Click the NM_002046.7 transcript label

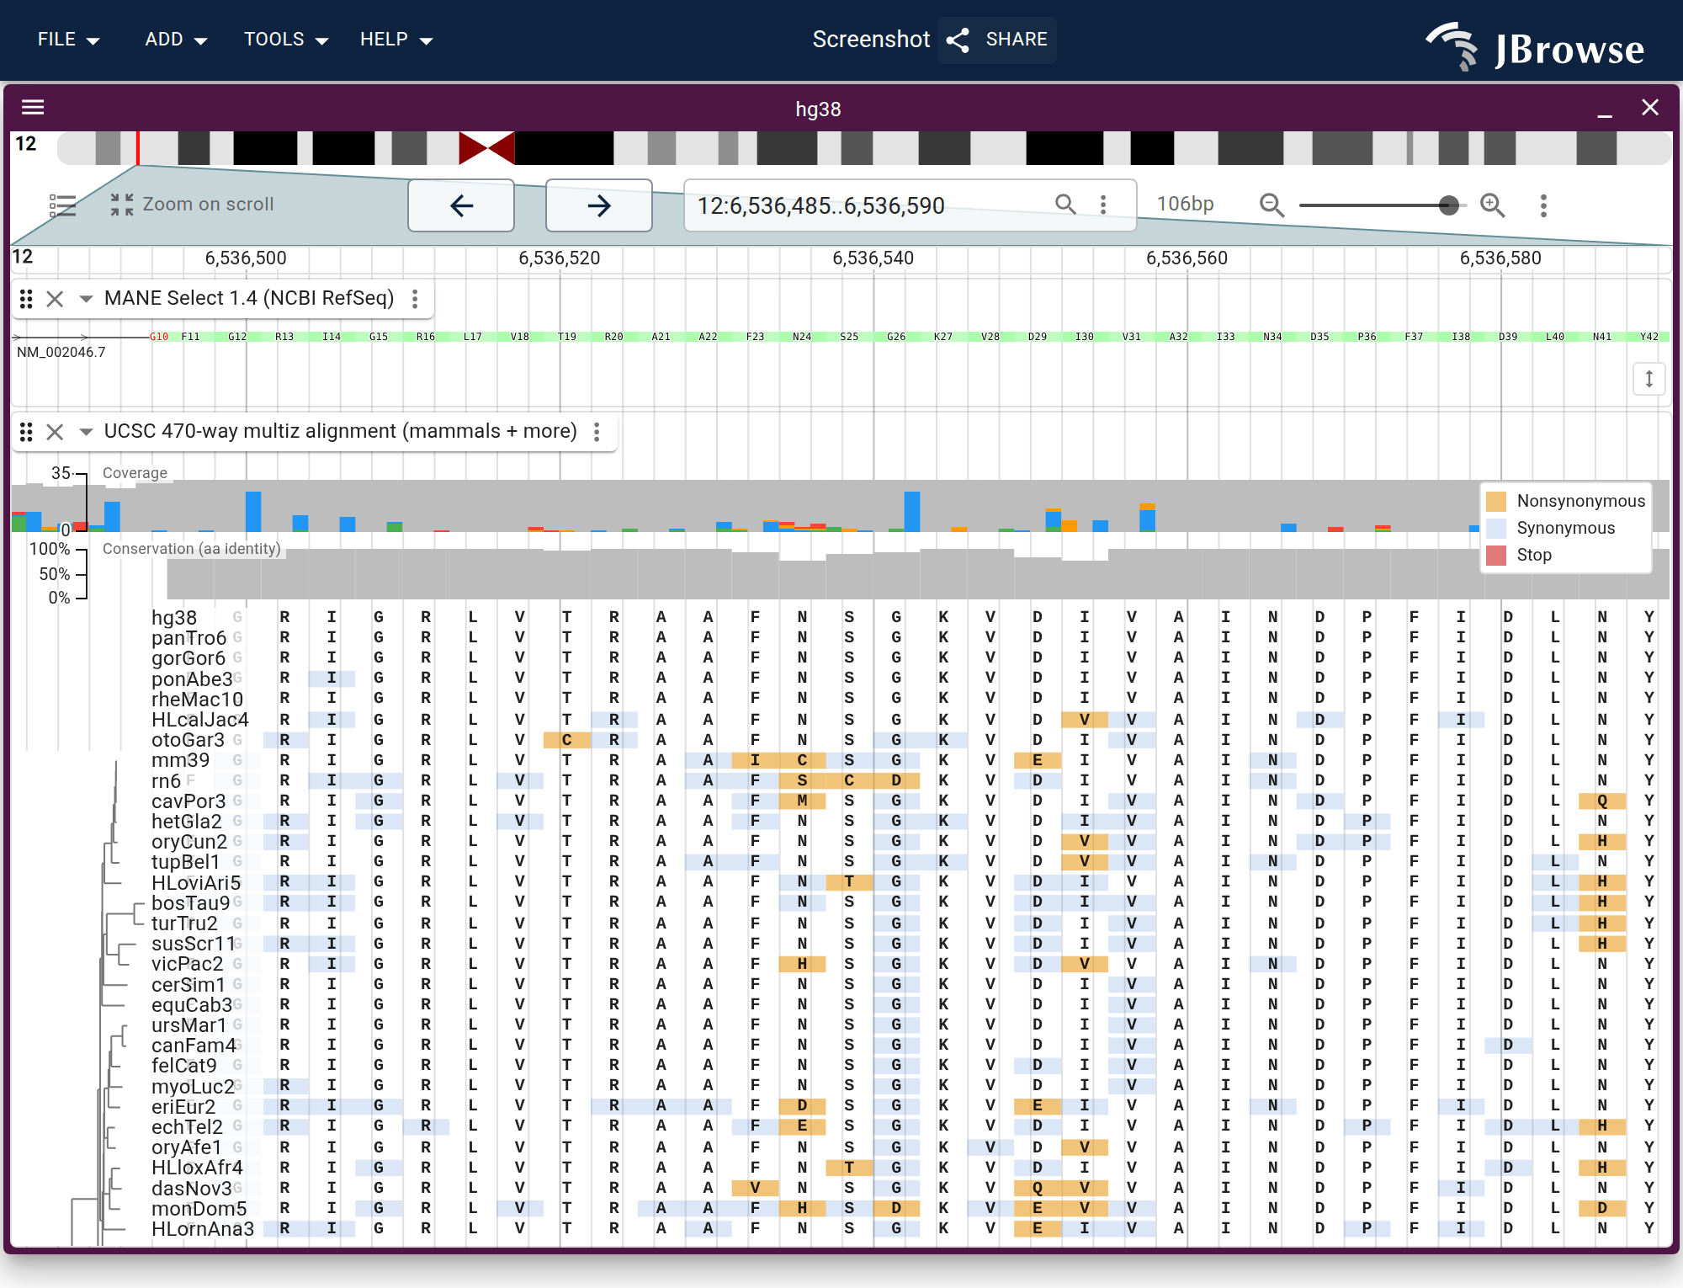(61, 352)
